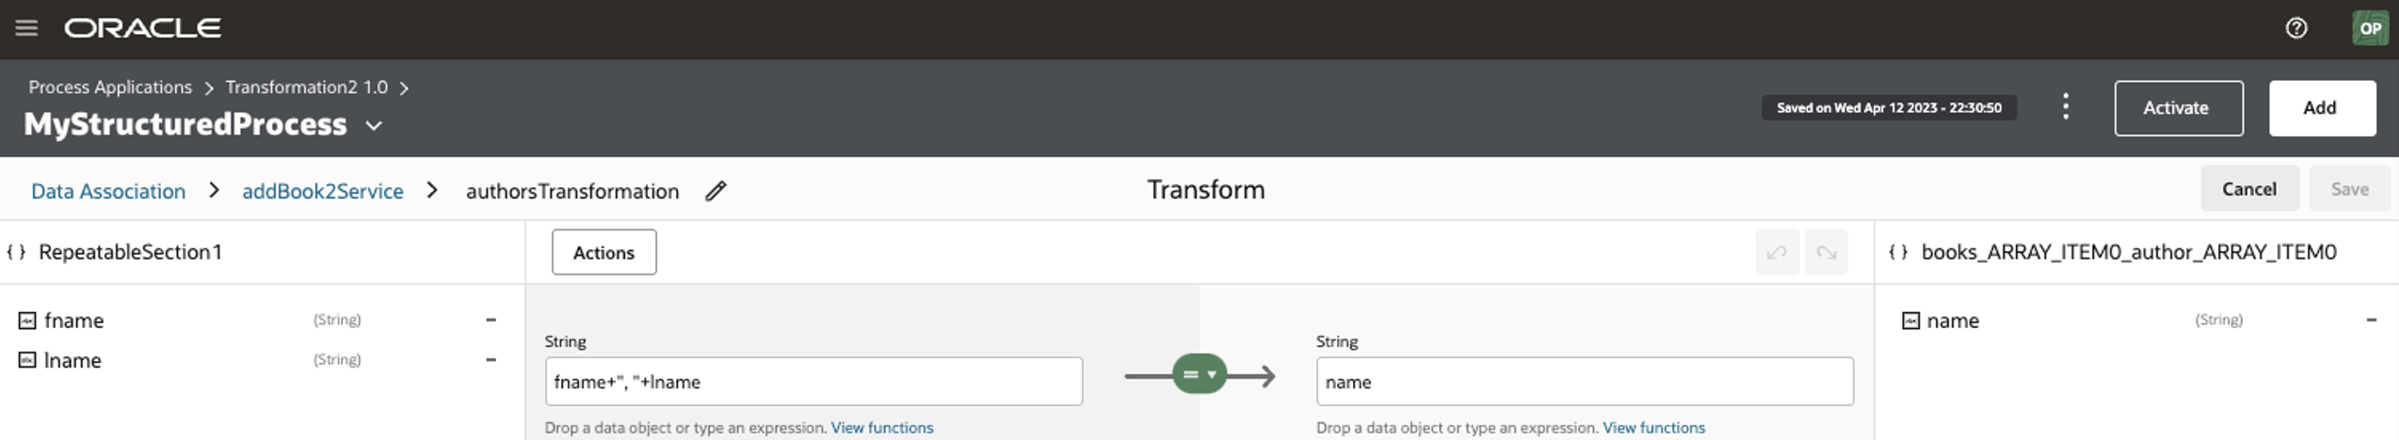This screenshot has width=2399, height=440.
Task: Open the OP user profile avatar
Action: tap(2370, 28)
